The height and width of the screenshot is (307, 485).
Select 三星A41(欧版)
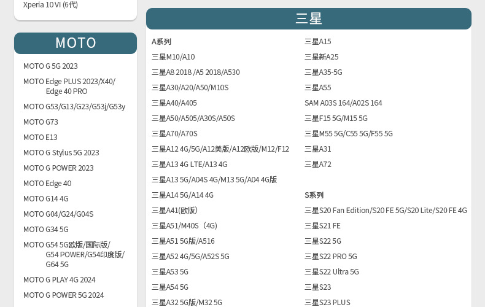tap(174, 211)
